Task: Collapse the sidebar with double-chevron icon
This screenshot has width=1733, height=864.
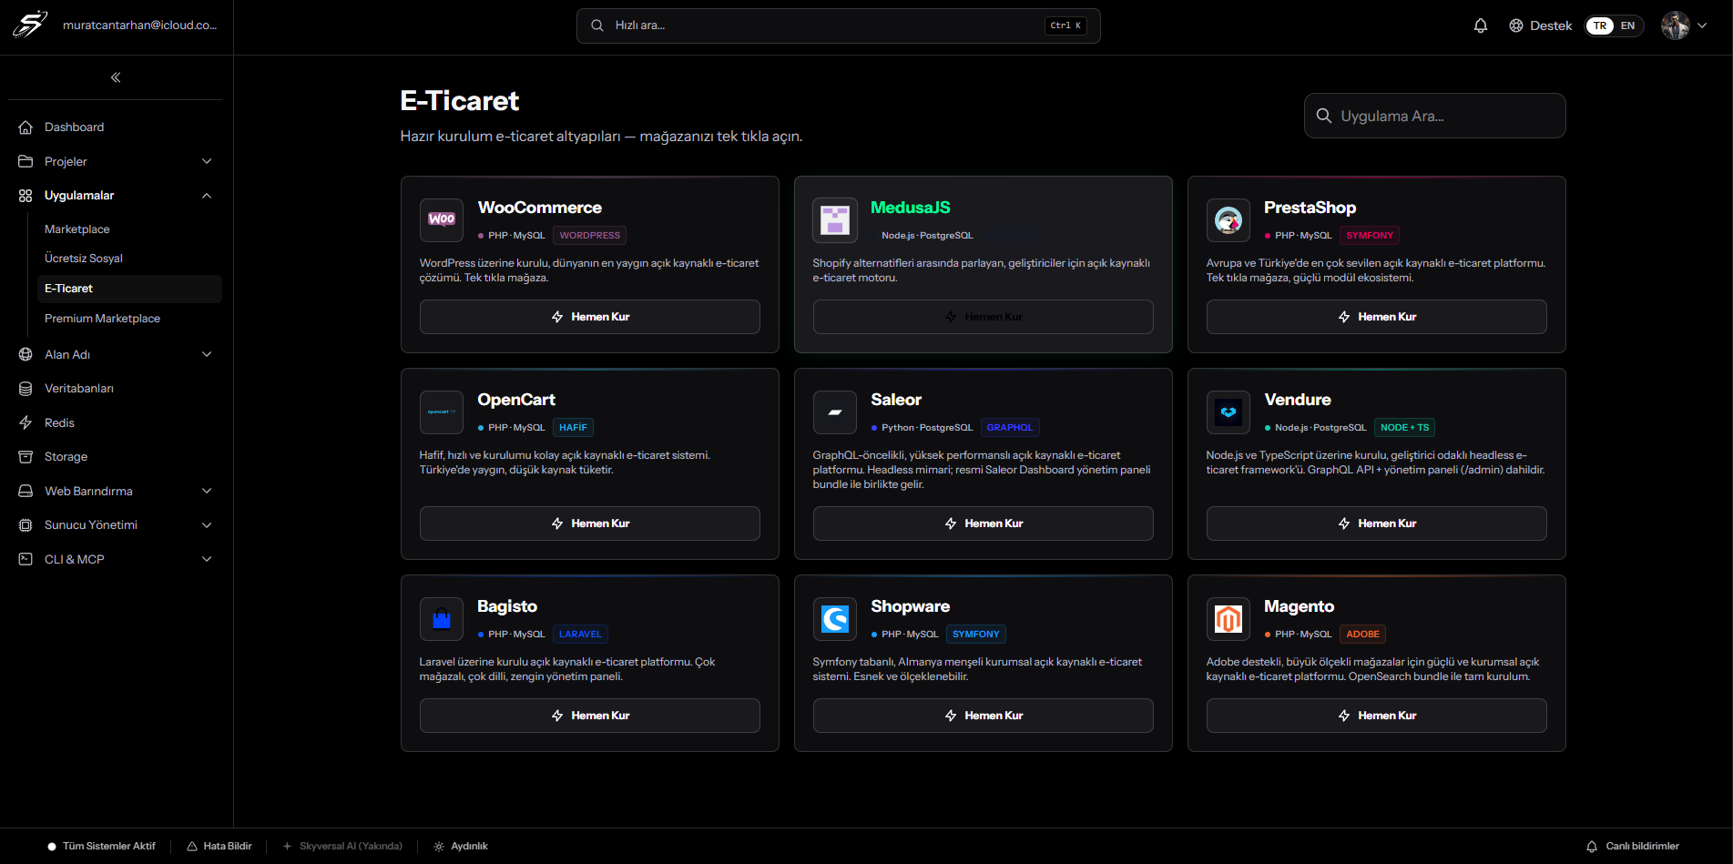Action: click(116, 77)
